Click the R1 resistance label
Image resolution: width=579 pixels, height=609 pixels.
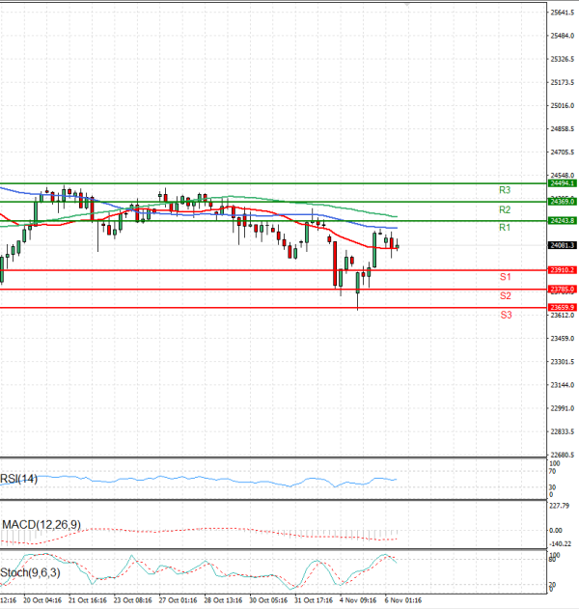coord(504,228)
